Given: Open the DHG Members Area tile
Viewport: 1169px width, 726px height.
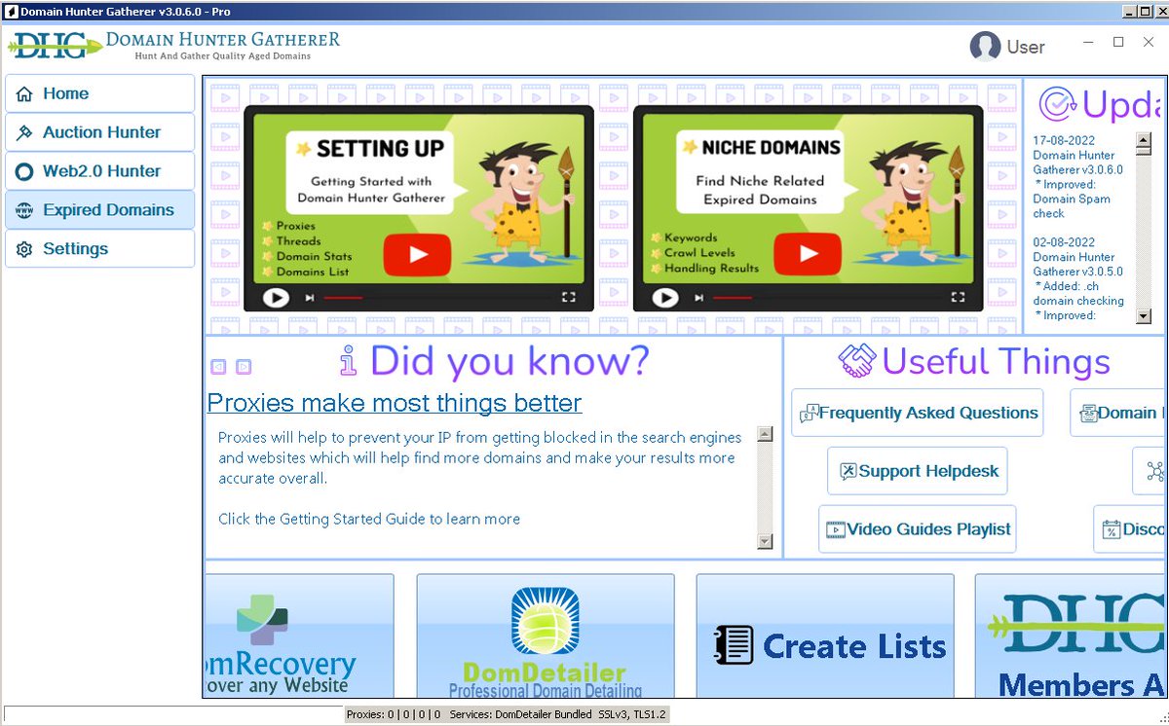Looking at the screenshot, I should tap(1071, 635).
